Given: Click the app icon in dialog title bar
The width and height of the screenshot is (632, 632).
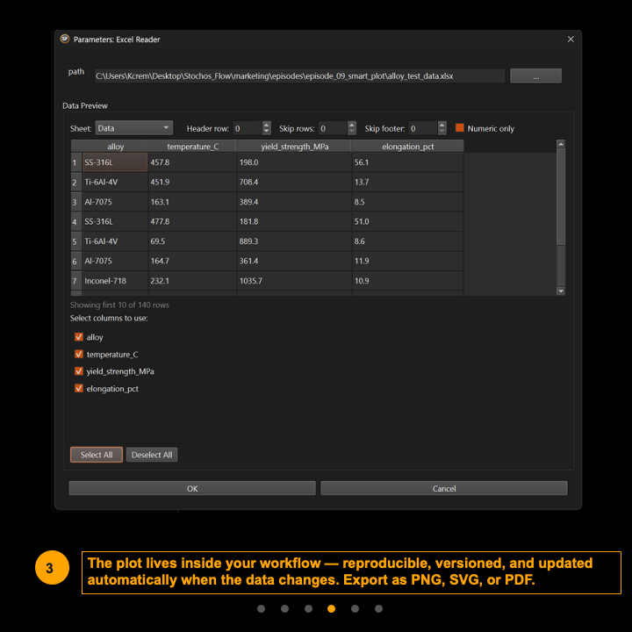Looking at the screenshot, I should pos(64,39).
